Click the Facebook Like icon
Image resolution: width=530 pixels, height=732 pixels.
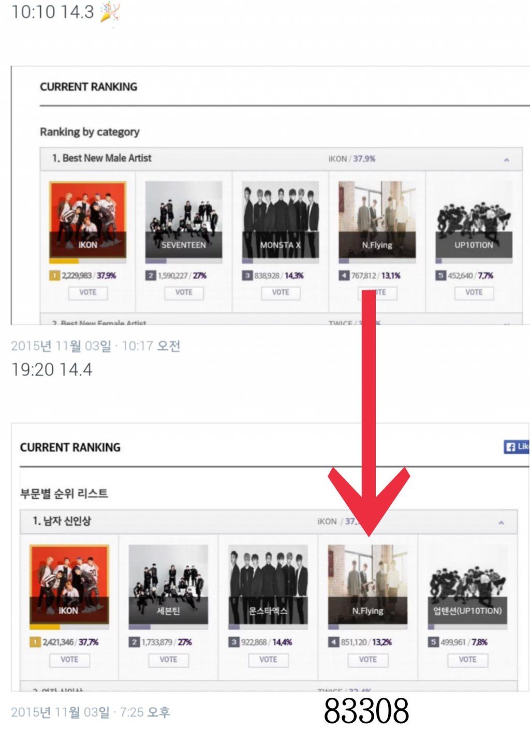(x=516, y=447)
